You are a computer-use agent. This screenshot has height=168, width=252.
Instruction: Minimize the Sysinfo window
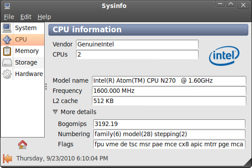click(x=220, y=4)
